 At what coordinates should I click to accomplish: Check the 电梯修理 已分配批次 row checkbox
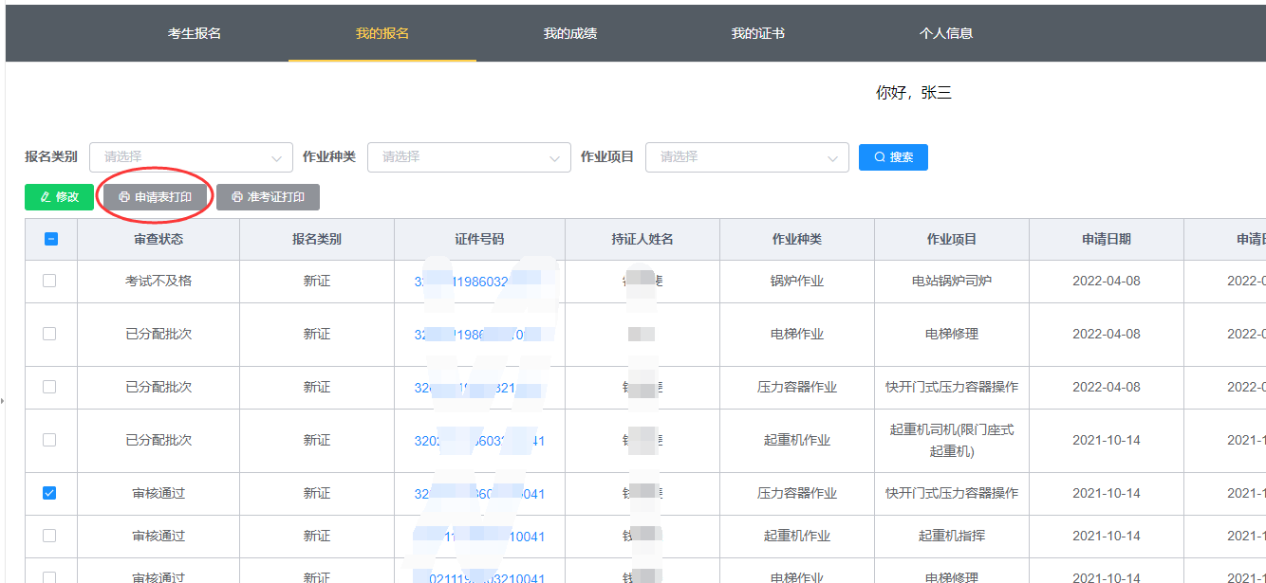(49, 334)
